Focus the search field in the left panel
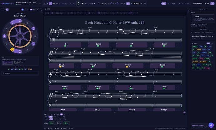216x130 pixels. click(20, 73)
